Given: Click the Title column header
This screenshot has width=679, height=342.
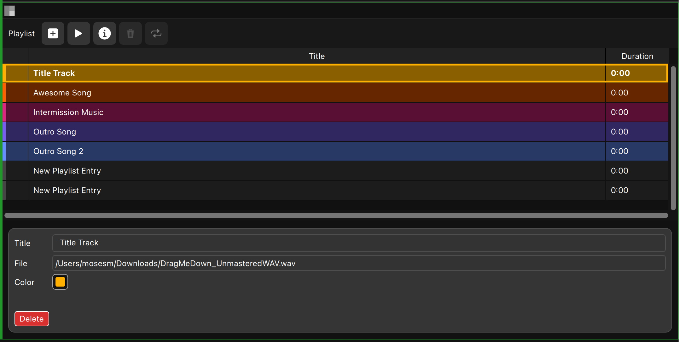Looking at the screenshot, I should click(x=316, y=56).
